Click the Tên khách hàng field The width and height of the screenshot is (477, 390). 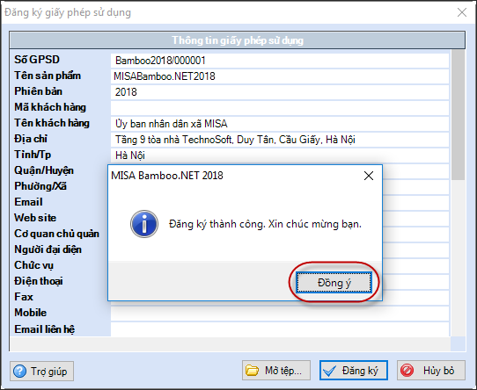point(280,124)
